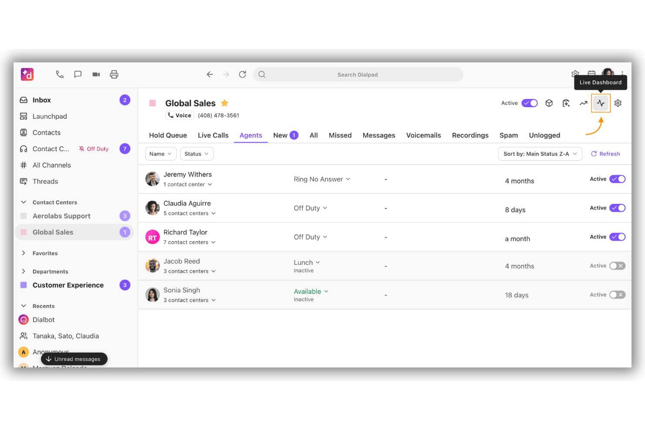Viewport: 645px width, 430px height.
Task: Open Dialbot in Recents
Action: (x=74, y=320)
